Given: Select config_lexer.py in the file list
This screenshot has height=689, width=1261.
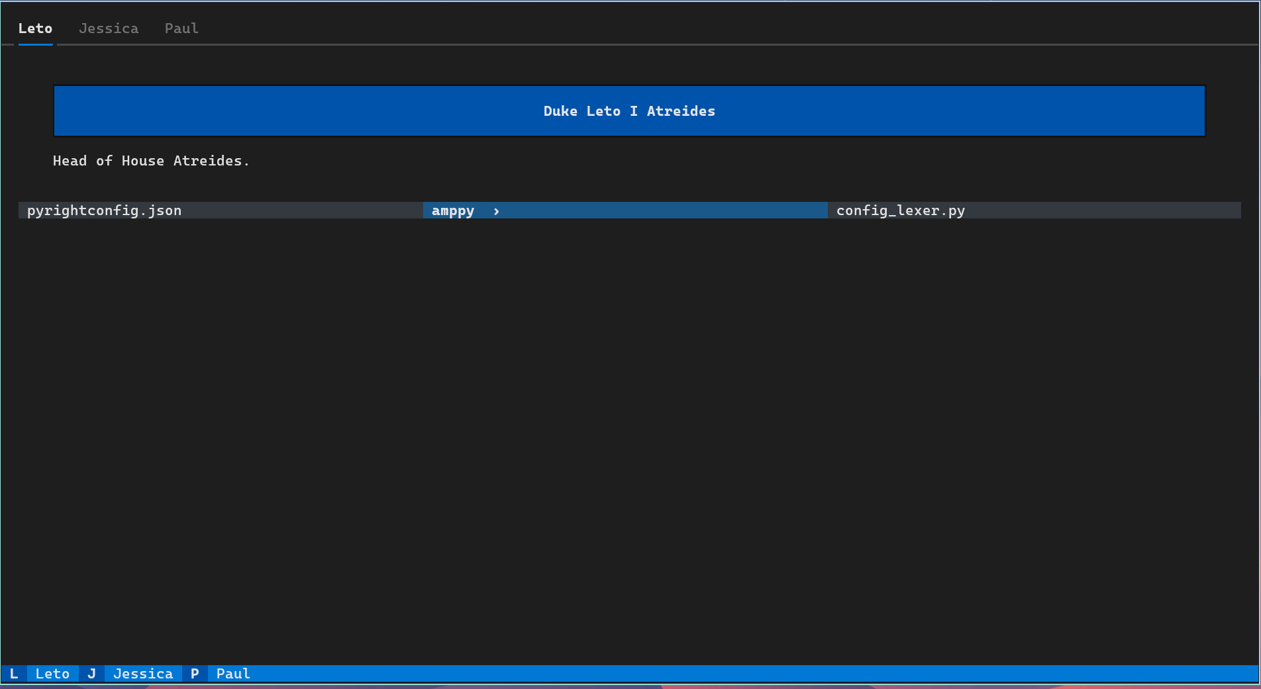Looking at the screenshot, I should click(1034, 210).
